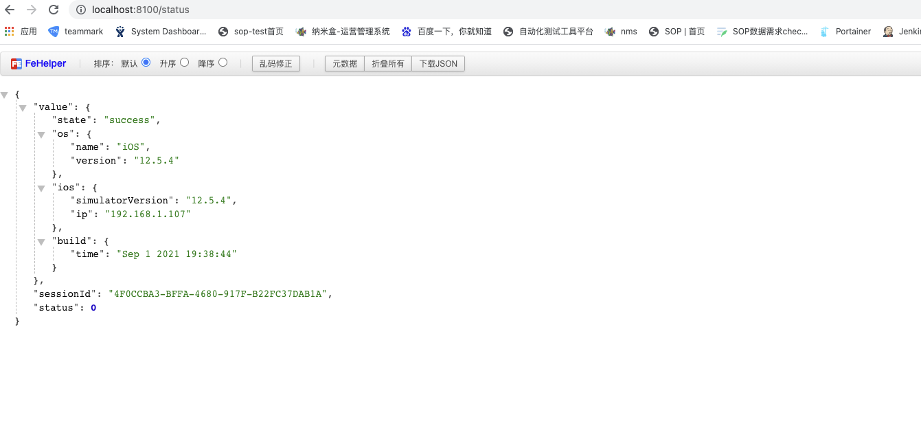Collapse the "build" JSON node

(x=41, y=242)
